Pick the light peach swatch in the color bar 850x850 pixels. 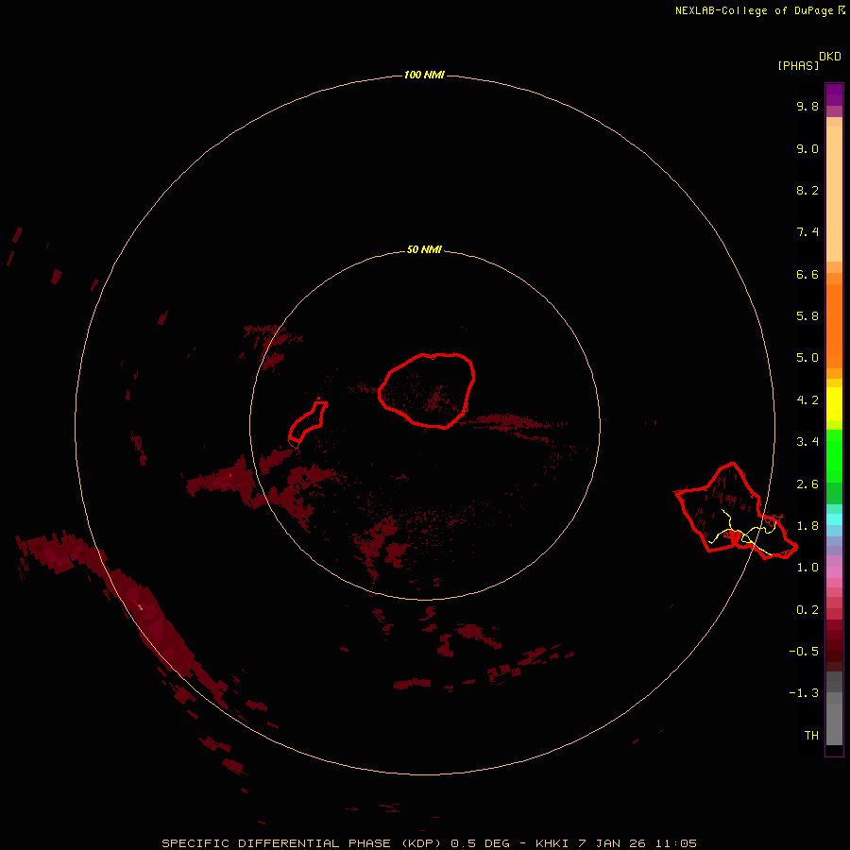tap(834, 194)
